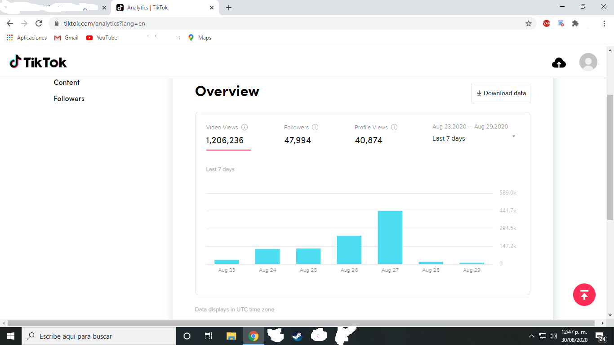Click the vertical page scrollbar thumb
Viewport: 614px width, 345px height.
[610, 157]
